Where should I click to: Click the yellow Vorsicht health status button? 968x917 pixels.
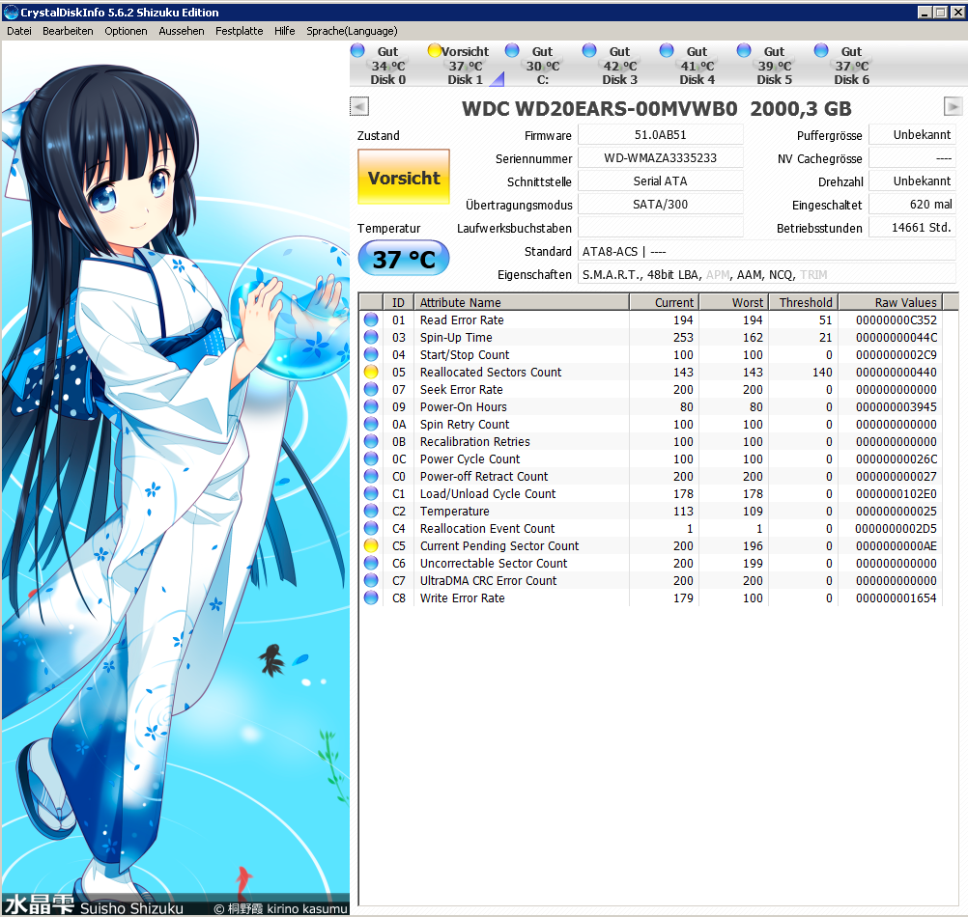point(404,177)
